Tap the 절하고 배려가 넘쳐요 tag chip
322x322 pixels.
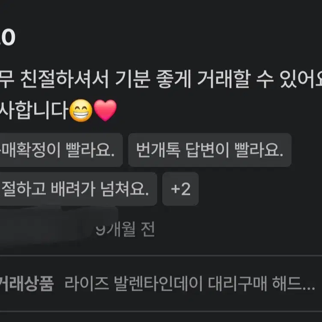coord(78,189)
